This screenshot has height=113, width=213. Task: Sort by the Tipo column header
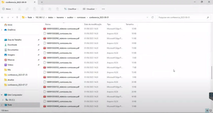(109, 24)
